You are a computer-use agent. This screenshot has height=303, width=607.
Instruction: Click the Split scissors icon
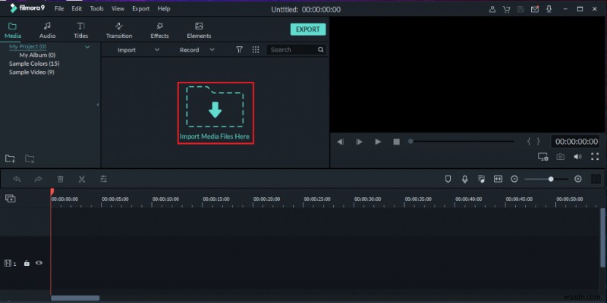point(82,179)
